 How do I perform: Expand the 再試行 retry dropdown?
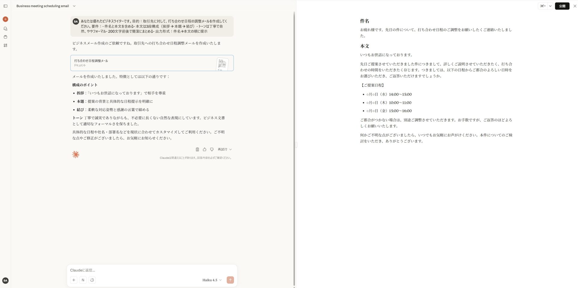(x=225, y=150)
